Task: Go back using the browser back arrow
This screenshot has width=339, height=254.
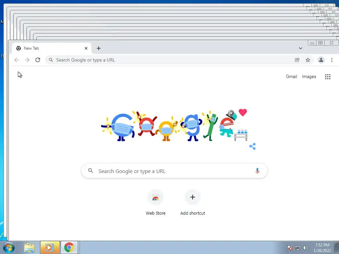Action: (x=17, y=60)
